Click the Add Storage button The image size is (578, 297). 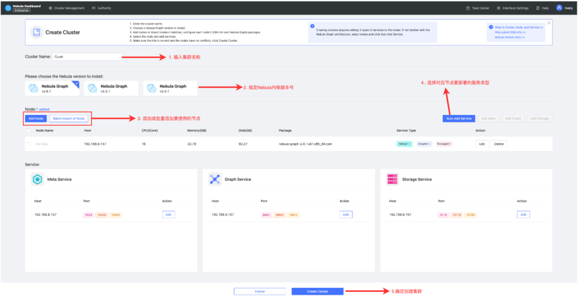click(539, 119)
